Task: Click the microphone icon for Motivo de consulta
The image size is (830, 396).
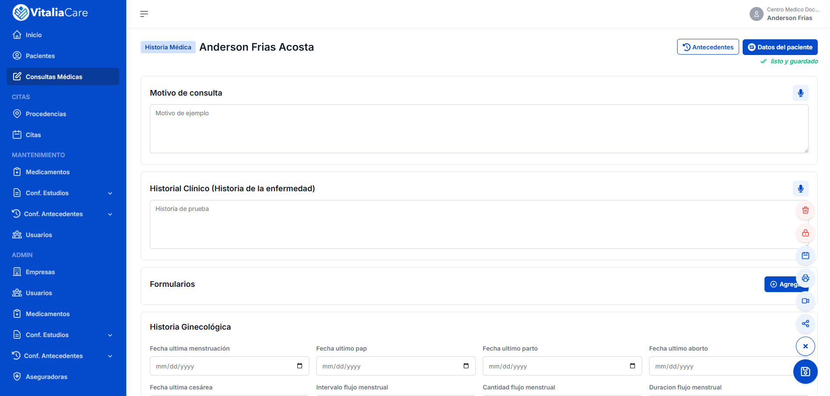Action: tap(800, 93)
